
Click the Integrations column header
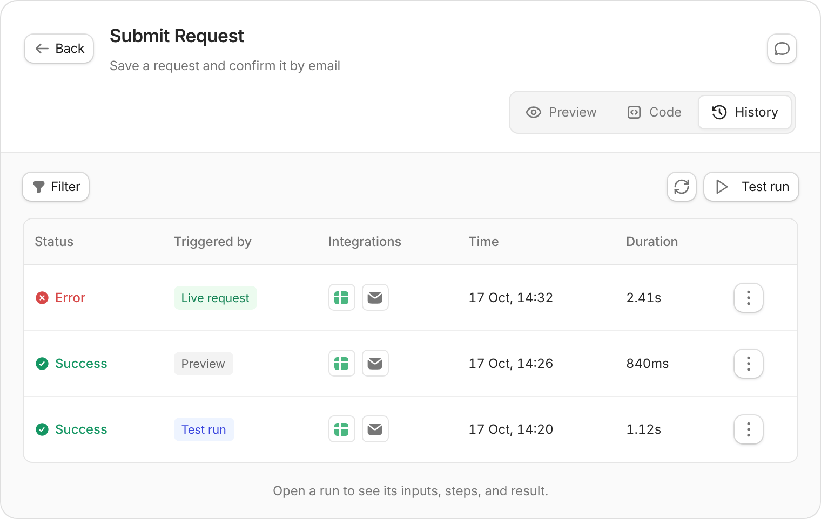click(x=365, y=242)
